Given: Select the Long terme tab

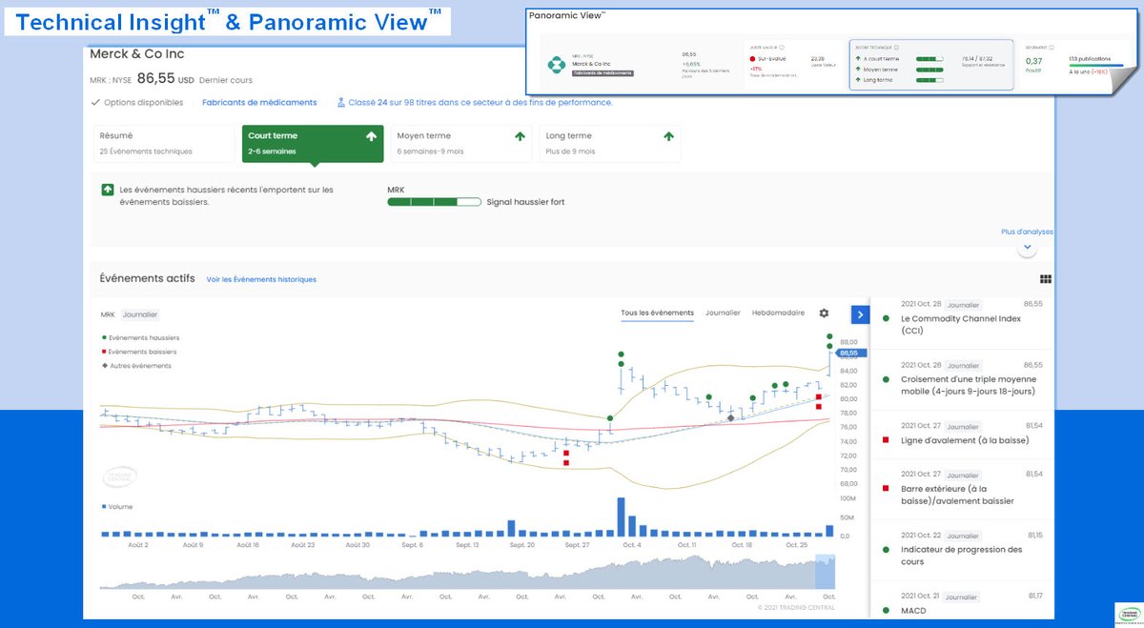Looking at the screenshot, I should tap(610, 142).
